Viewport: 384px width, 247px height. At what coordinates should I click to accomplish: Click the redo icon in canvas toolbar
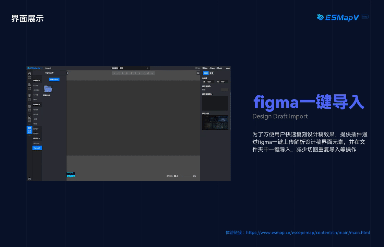118,73
